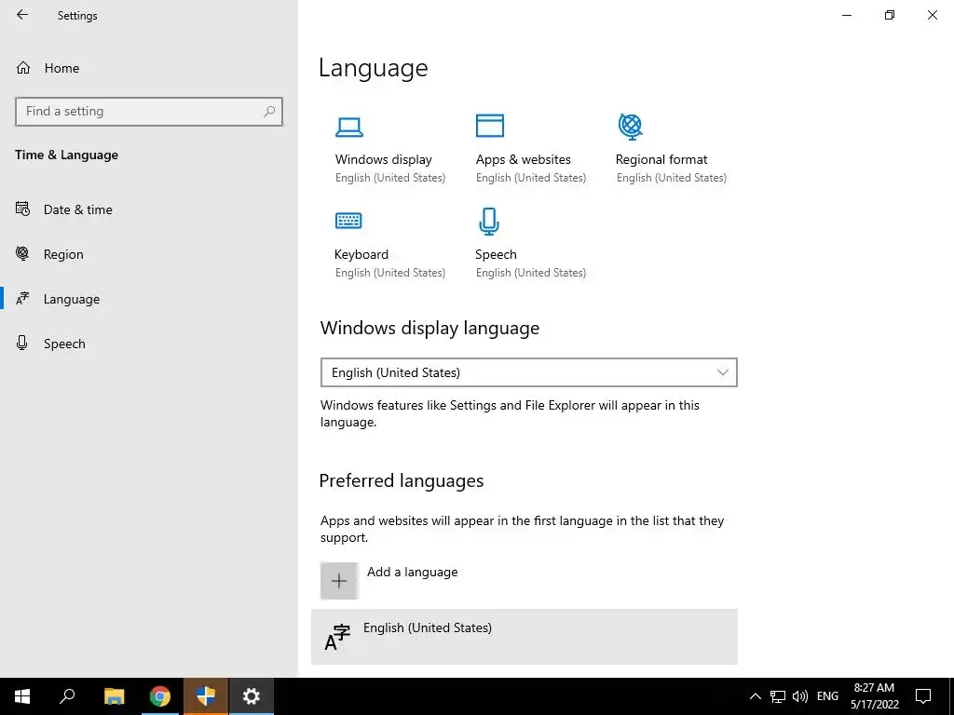954x715 pixels.
Task: Click the ENG input indicator
Action: (827, 696)
